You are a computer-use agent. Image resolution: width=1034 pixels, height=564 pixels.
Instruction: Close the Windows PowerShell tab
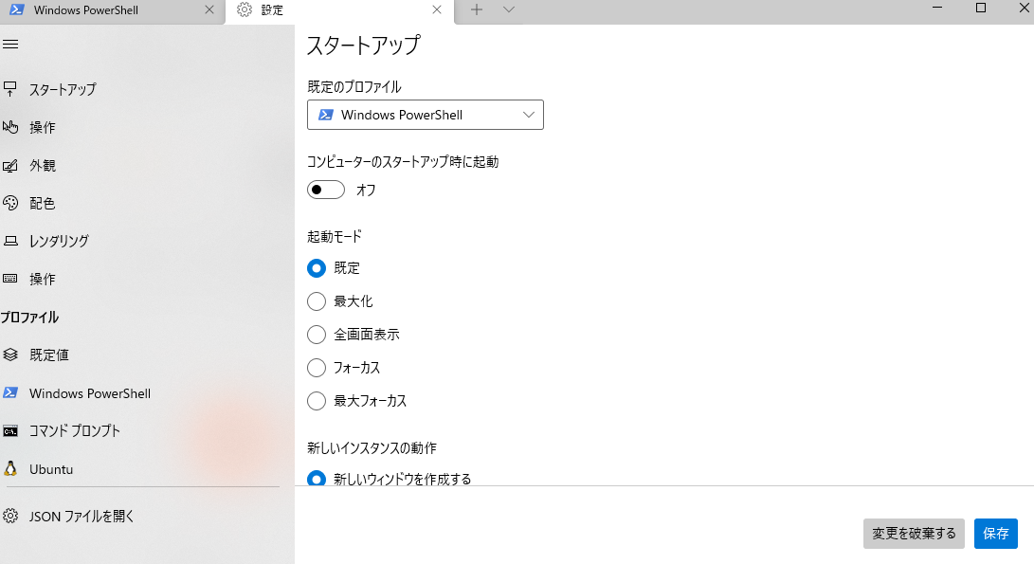click(x=209, y=9)
